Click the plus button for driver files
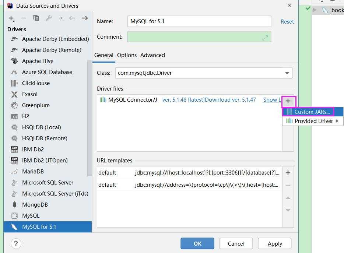The width and height of the screenshot is (344, 253). 288,101
